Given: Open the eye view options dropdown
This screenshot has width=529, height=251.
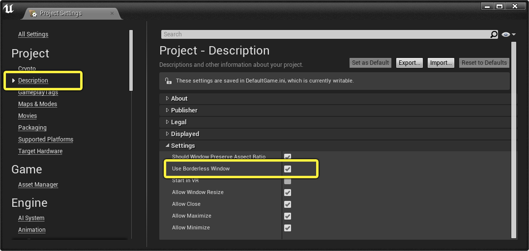Looking at the screenshot, I should point(509,34).
